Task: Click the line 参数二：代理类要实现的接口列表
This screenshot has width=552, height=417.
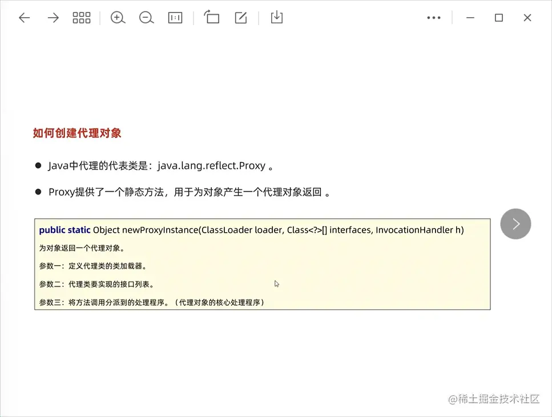Action: point(96,284)
